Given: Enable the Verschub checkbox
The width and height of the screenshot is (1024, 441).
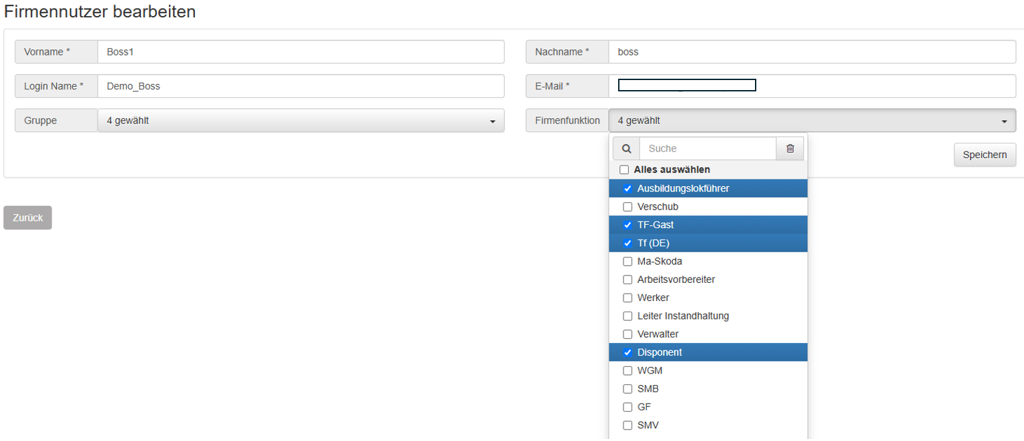Looking at the screenshot, I should tap(627, 207).
